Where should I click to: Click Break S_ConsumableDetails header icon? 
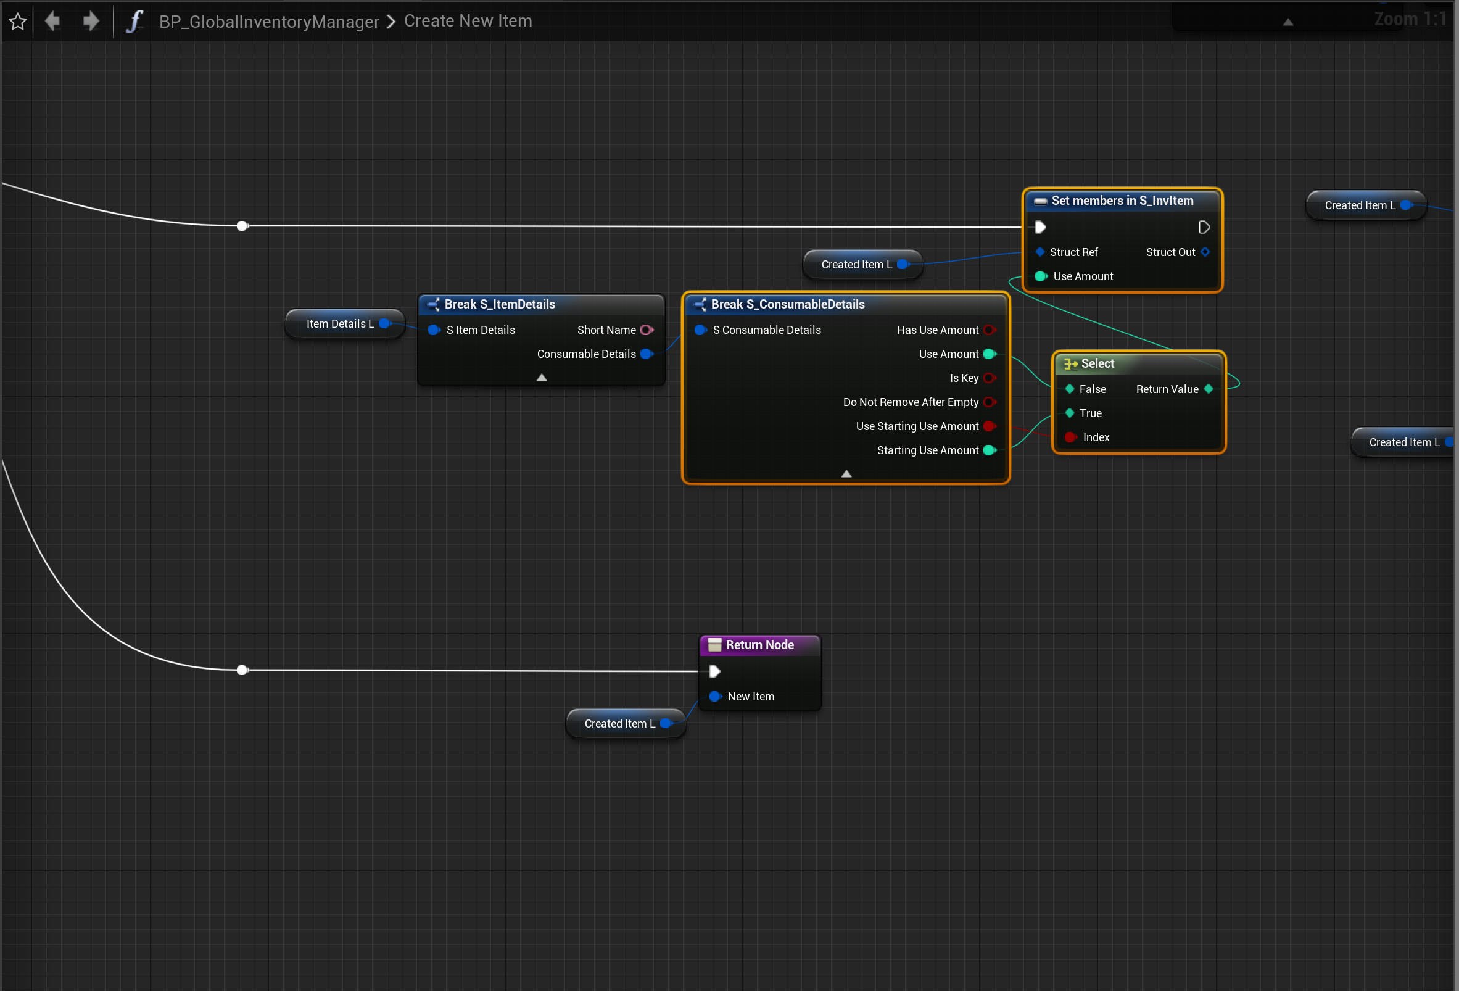pyautogui.click(x=700, y=305)
